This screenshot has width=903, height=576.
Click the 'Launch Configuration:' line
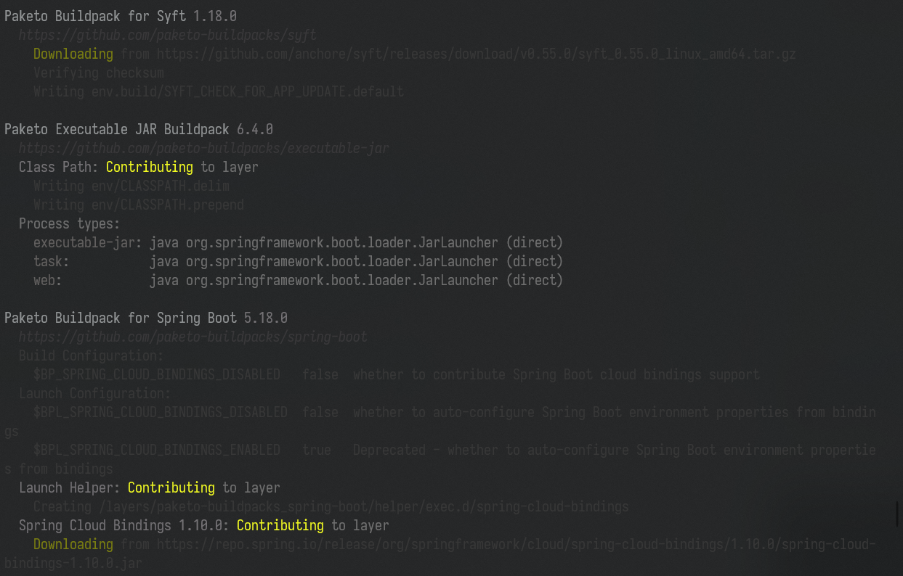95,393
